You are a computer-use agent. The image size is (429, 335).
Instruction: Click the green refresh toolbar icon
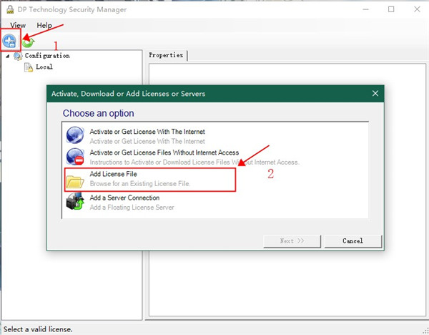28,42
